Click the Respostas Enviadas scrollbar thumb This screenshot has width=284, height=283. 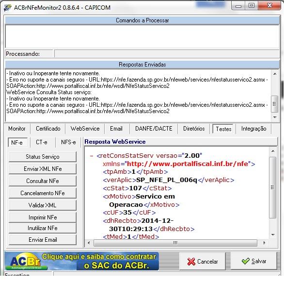point(274,104)
